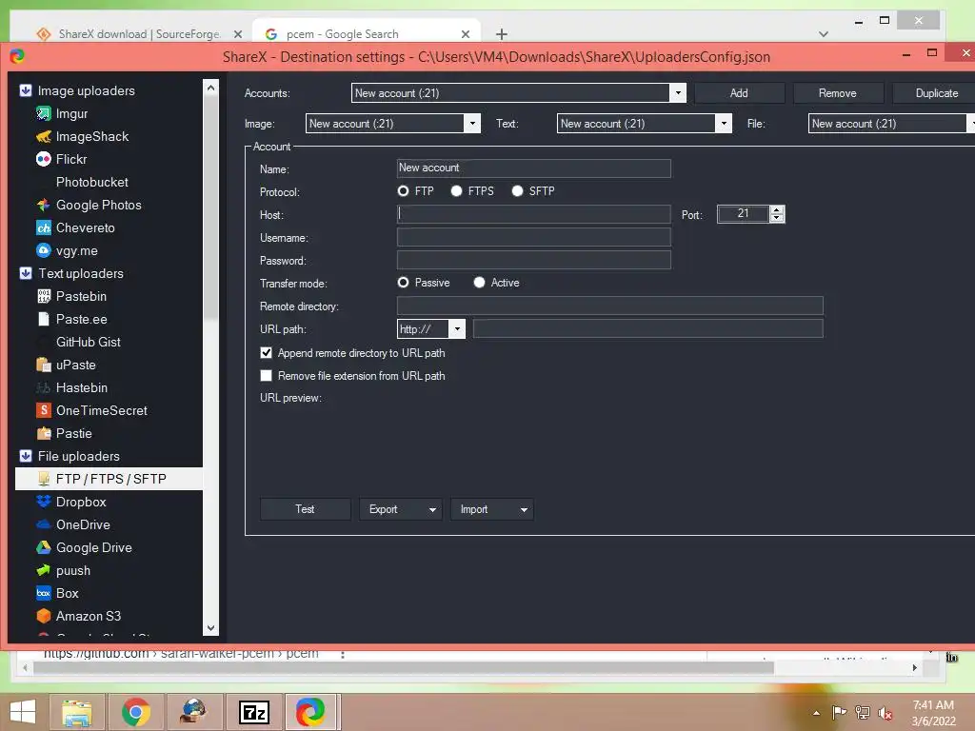Switch to ShareX taskbar icon
Image resolution: width=975 pixels, height=731 pixels.
click(310, 712)
